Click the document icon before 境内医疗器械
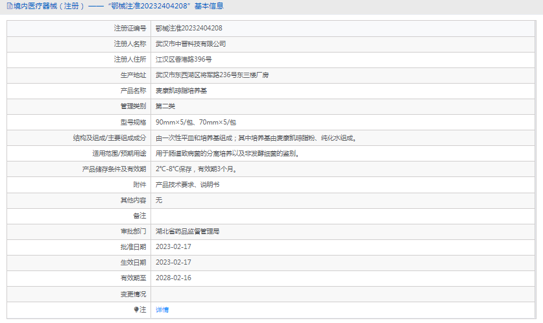 [10, 6]
